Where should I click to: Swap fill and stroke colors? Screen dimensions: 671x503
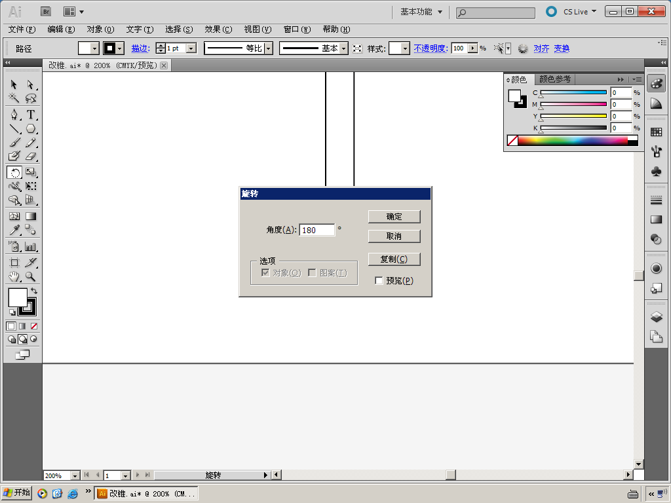34,291
